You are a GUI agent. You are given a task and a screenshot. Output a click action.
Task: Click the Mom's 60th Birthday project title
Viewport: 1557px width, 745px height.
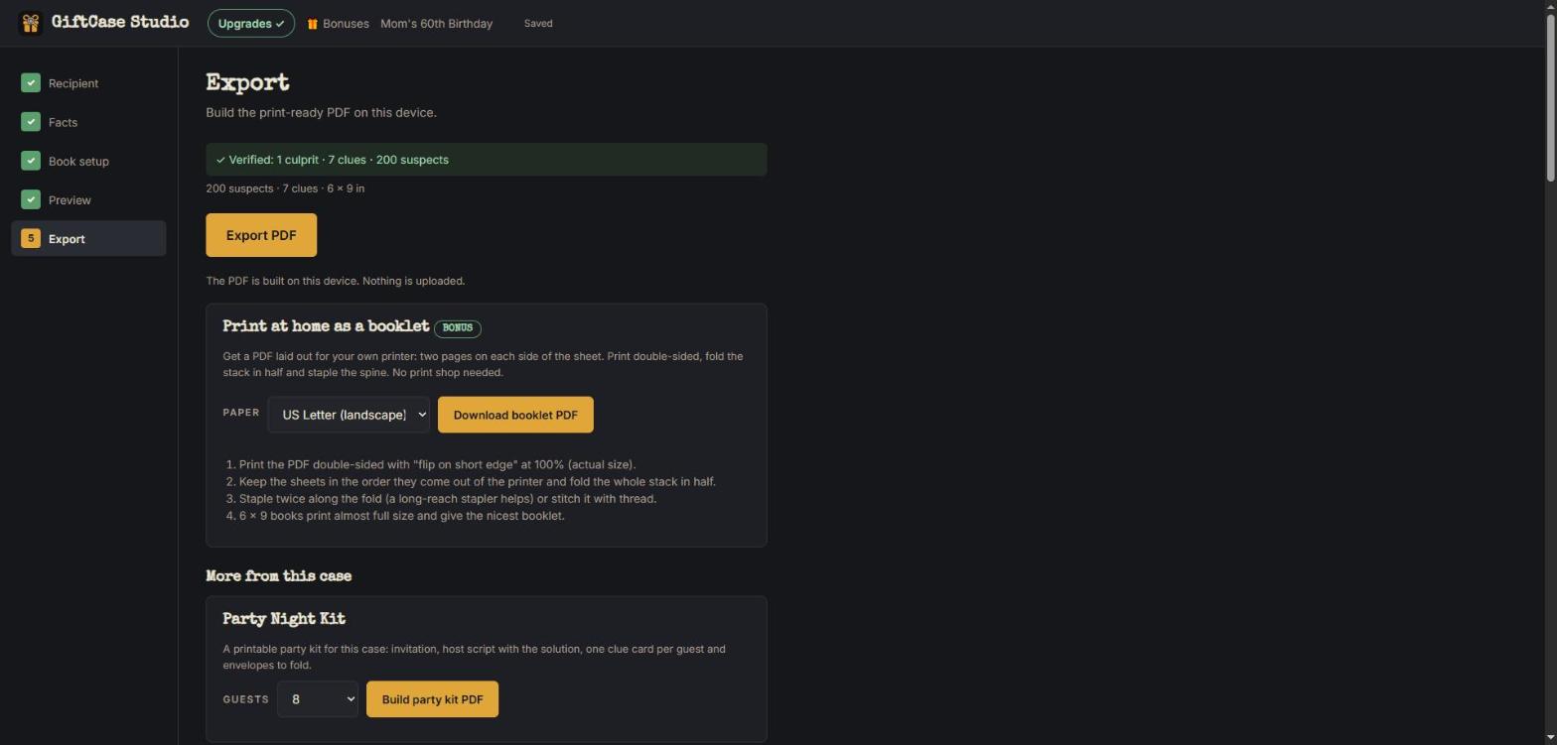coord(436,24)
